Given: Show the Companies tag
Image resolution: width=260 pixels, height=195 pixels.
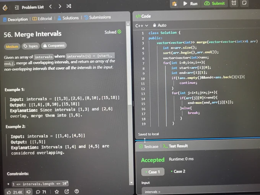Looking at the screenshot, I should point(54,45).
